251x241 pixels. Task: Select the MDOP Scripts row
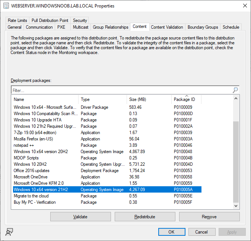point(107,158)
